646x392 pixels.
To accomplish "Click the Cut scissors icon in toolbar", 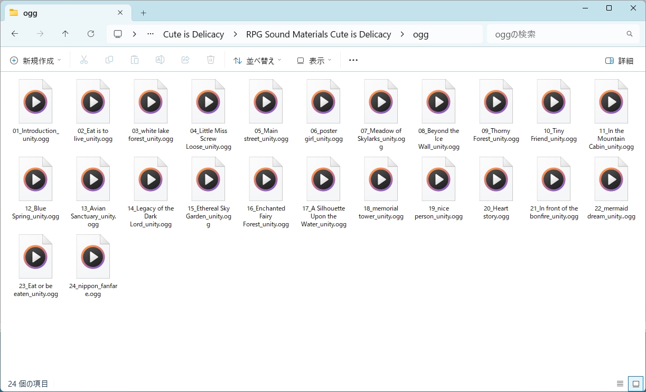I will tap(83, 61).
